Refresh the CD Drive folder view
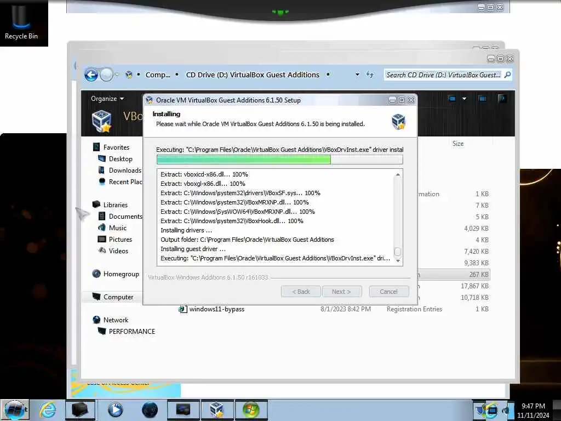Image resolution: width=561 pixels, height=421 pixels. pos(370,75)
